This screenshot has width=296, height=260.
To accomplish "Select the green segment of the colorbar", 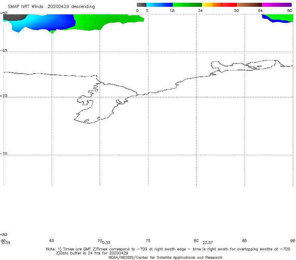I will [x=187, y=5].
